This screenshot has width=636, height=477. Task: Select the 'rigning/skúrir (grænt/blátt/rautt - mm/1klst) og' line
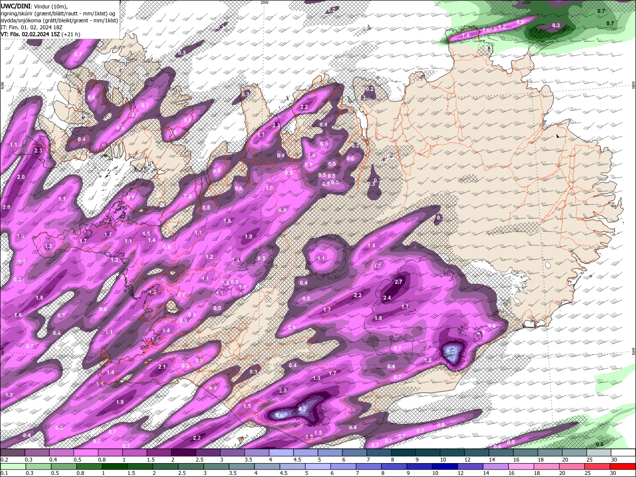(58, 13)
